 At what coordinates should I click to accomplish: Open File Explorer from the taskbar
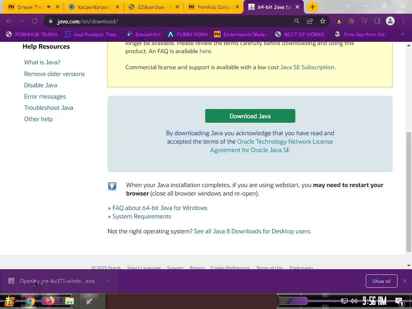[69, 301]
